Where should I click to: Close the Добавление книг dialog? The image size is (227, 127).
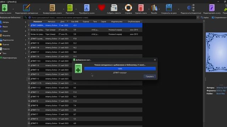click(155, 60)
